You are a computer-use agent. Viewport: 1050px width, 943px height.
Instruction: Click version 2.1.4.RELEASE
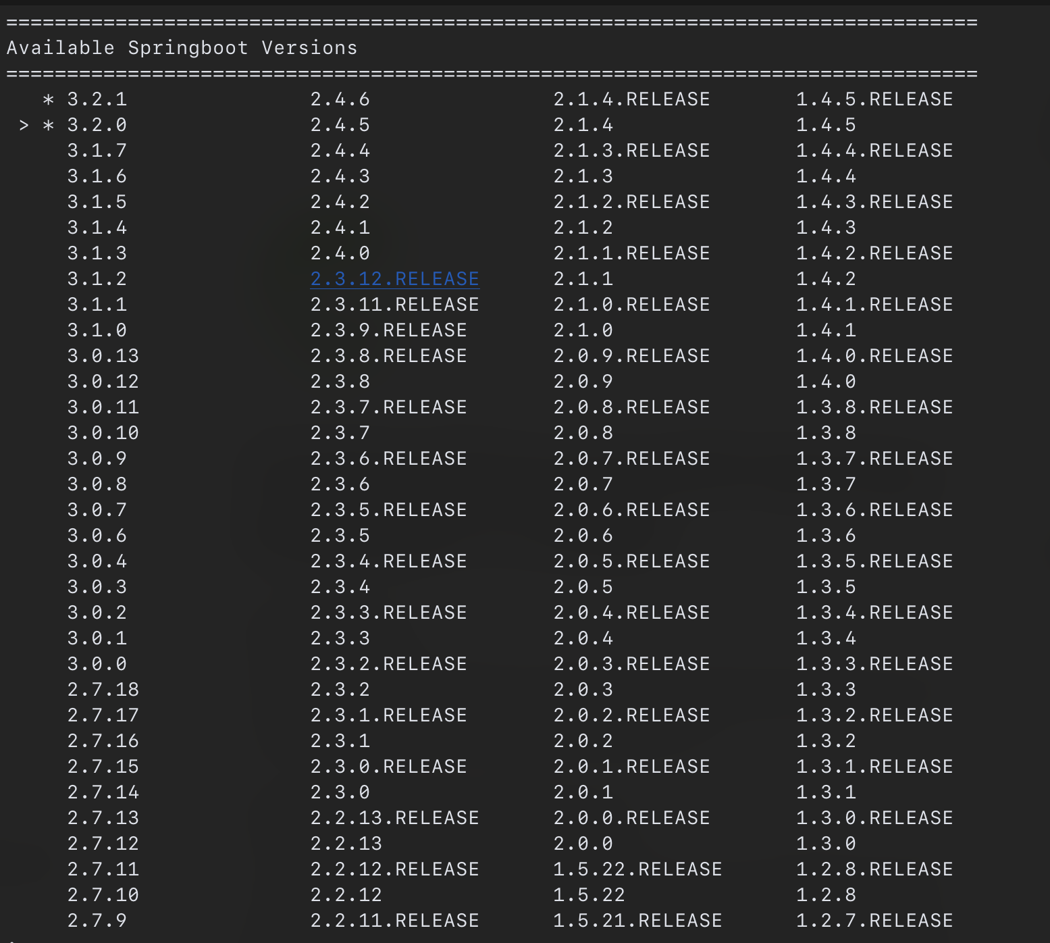click(632, 99)
